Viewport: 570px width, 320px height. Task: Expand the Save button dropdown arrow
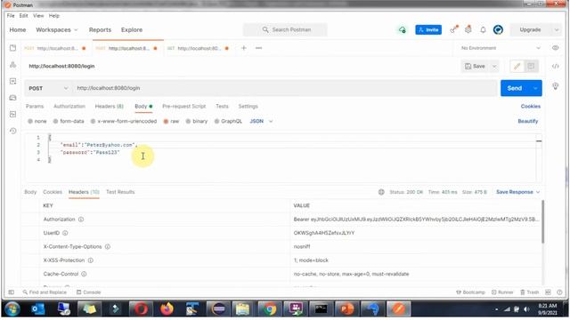click(494, 66)
